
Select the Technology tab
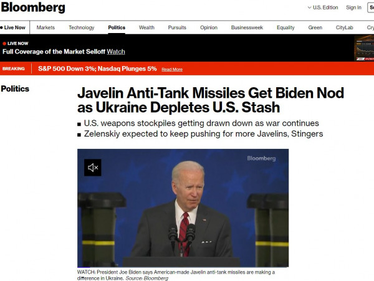81,27
